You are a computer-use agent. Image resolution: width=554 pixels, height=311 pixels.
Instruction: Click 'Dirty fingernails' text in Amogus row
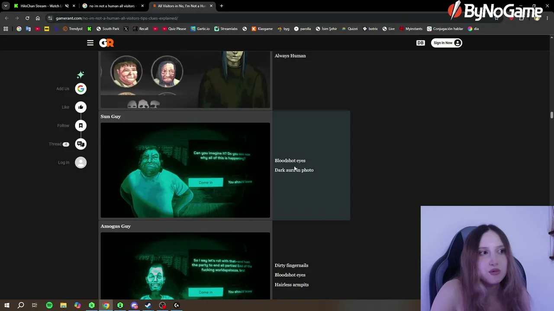291,265
